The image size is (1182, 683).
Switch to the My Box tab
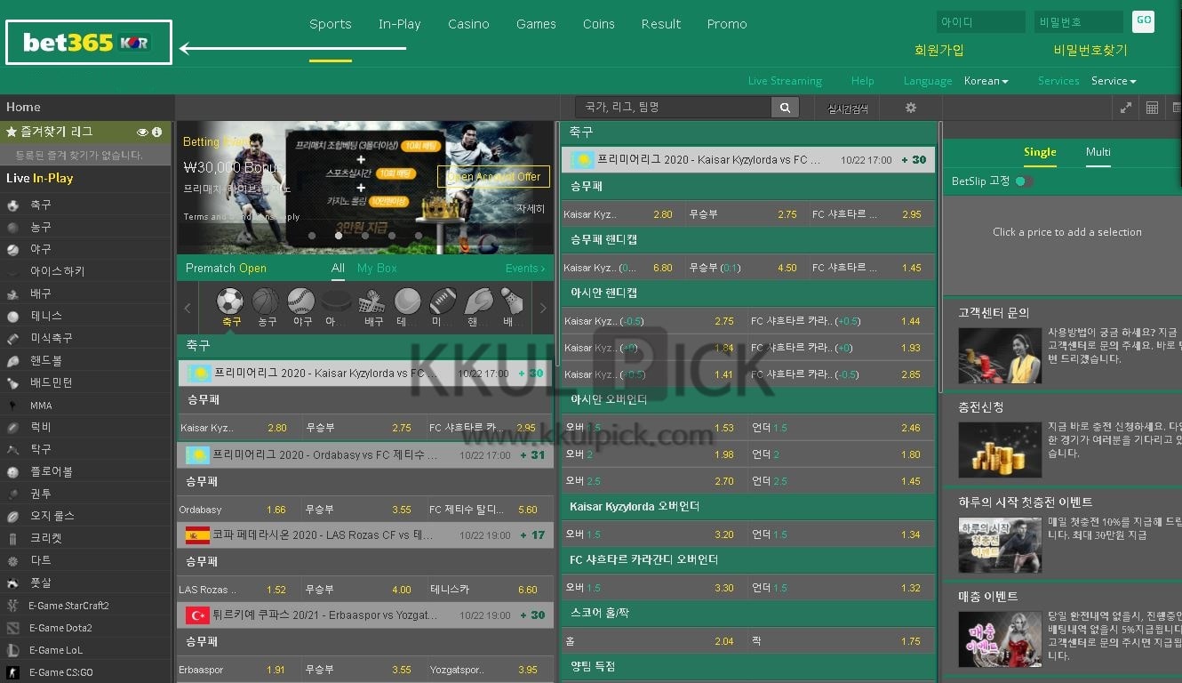[377, 268]
